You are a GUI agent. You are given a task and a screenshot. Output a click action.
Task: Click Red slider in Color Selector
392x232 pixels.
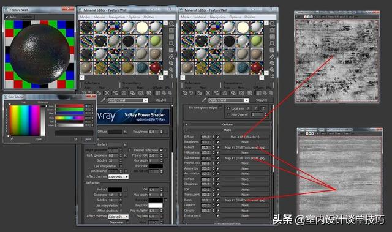coord(69,106)
